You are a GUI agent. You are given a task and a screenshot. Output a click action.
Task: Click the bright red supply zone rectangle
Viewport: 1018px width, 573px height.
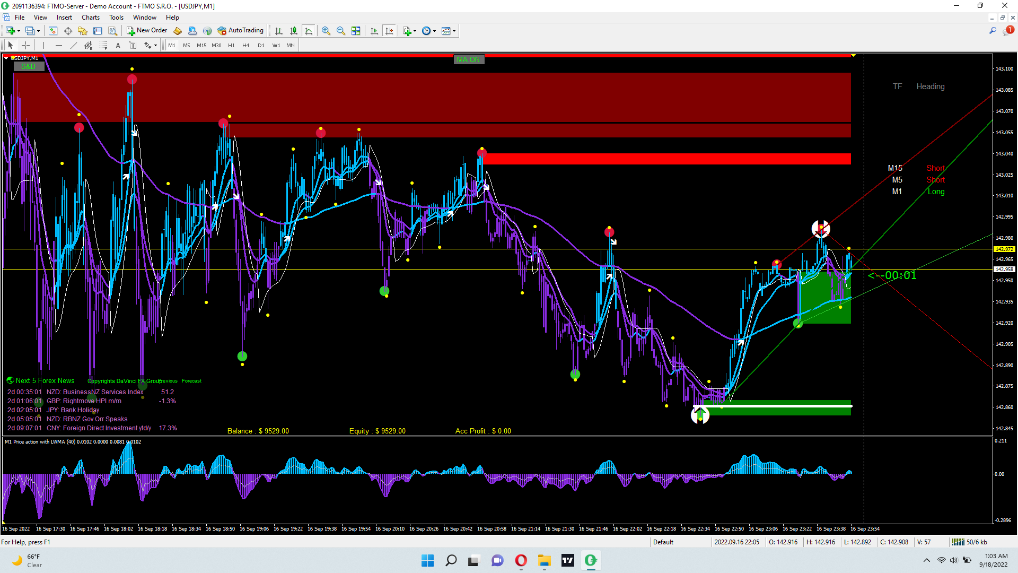pyautogui.click(x=666, y=159)
